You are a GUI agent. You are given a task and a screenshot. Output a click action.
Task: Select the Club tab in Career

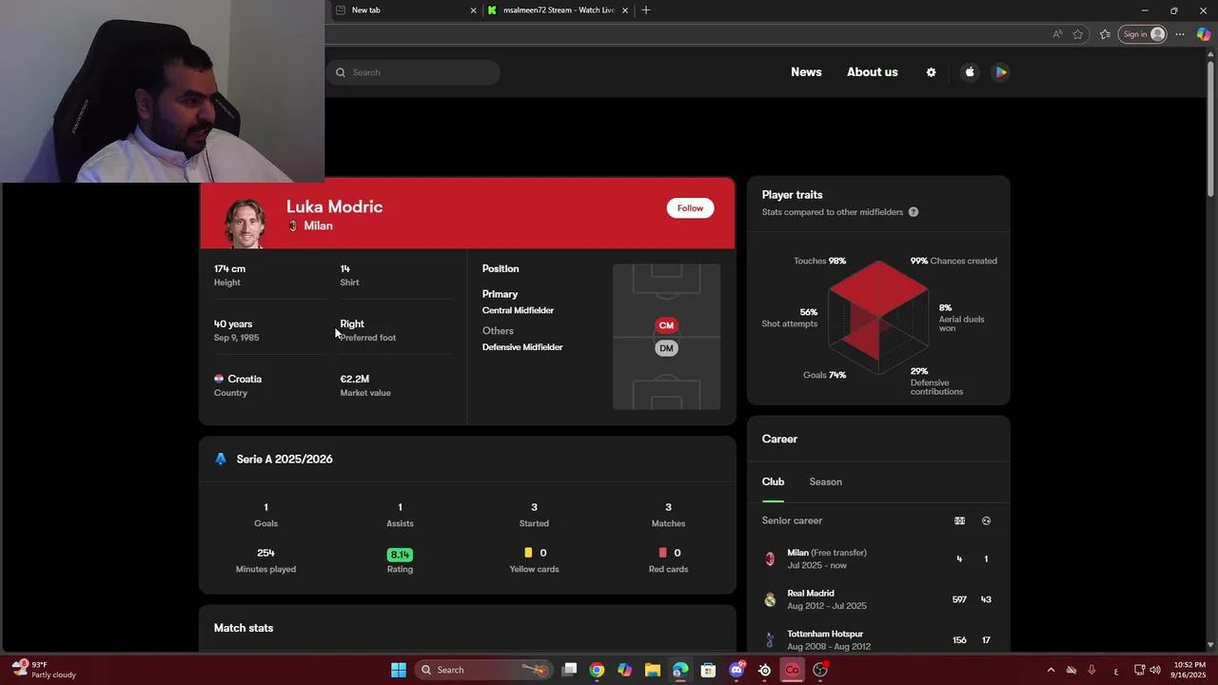point(773,481)
